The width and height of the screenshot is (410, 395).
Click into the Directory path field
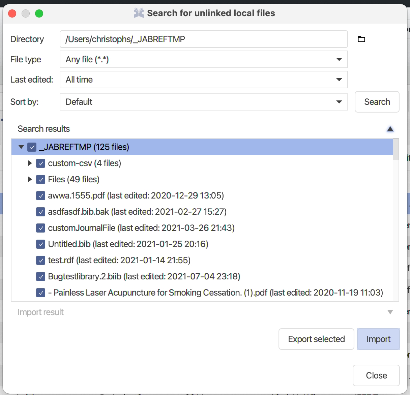(204, 39)
